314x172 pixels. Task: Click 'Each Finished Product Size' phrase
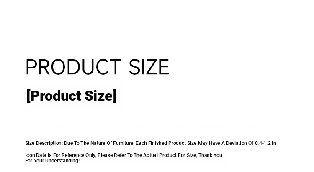(166, 143)
